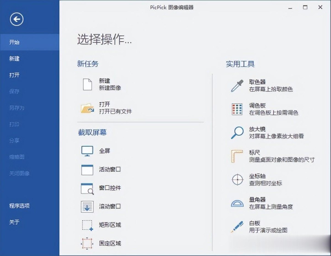Maximize the PicPick window
The image size is (331, 256).
(305, 7)
